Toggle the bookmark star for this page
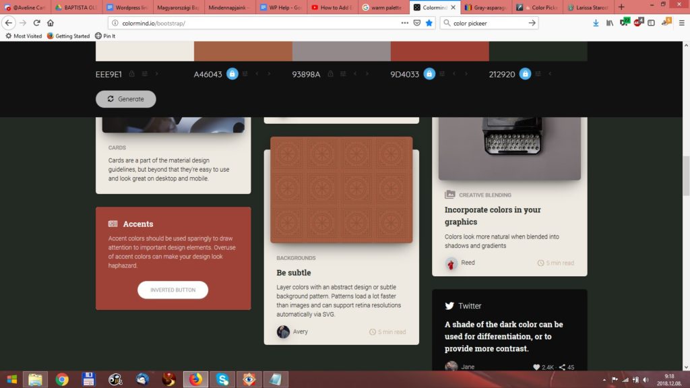This screenshot has height=388, width=690. pos(429,23)
